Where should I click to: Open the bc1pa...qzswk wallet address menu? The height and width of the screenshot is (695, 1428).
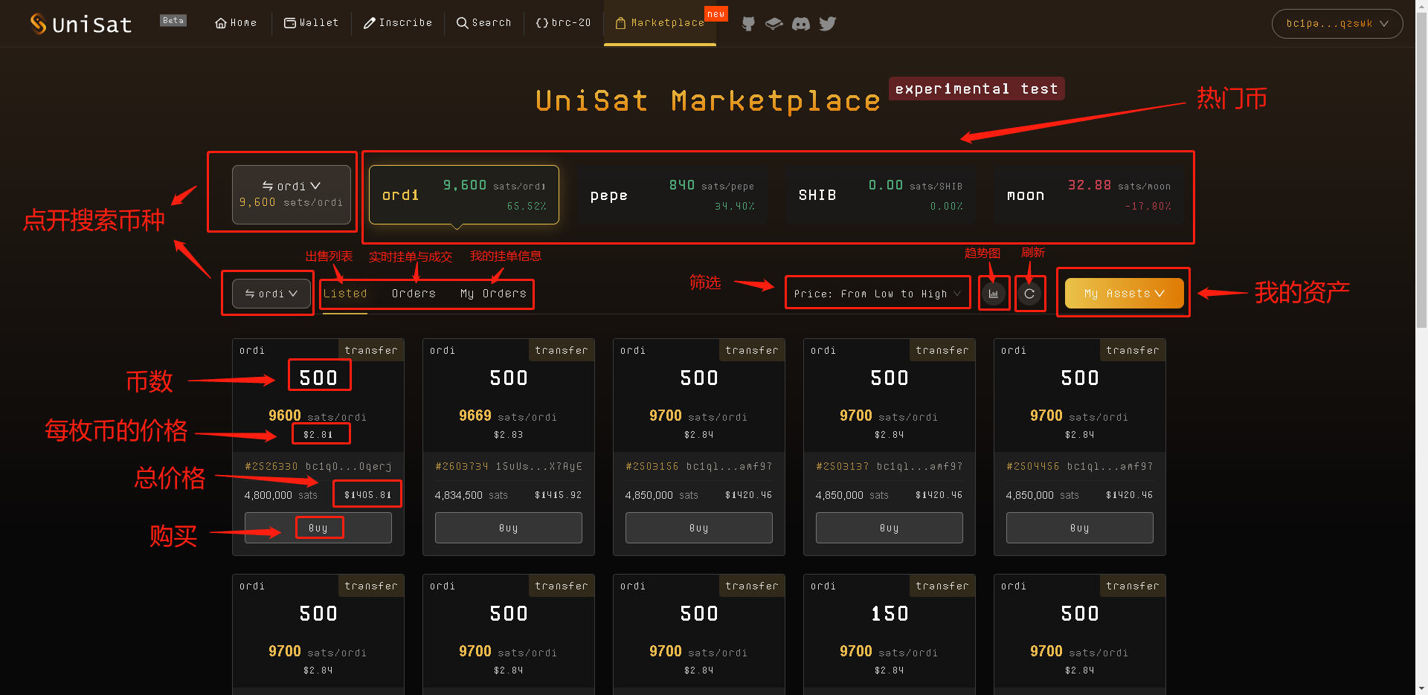click(x=1337, y=23)
